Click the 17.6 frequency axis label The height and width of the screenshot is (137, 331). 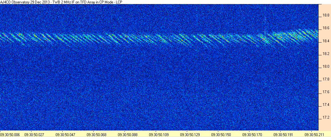click(325, 92)
